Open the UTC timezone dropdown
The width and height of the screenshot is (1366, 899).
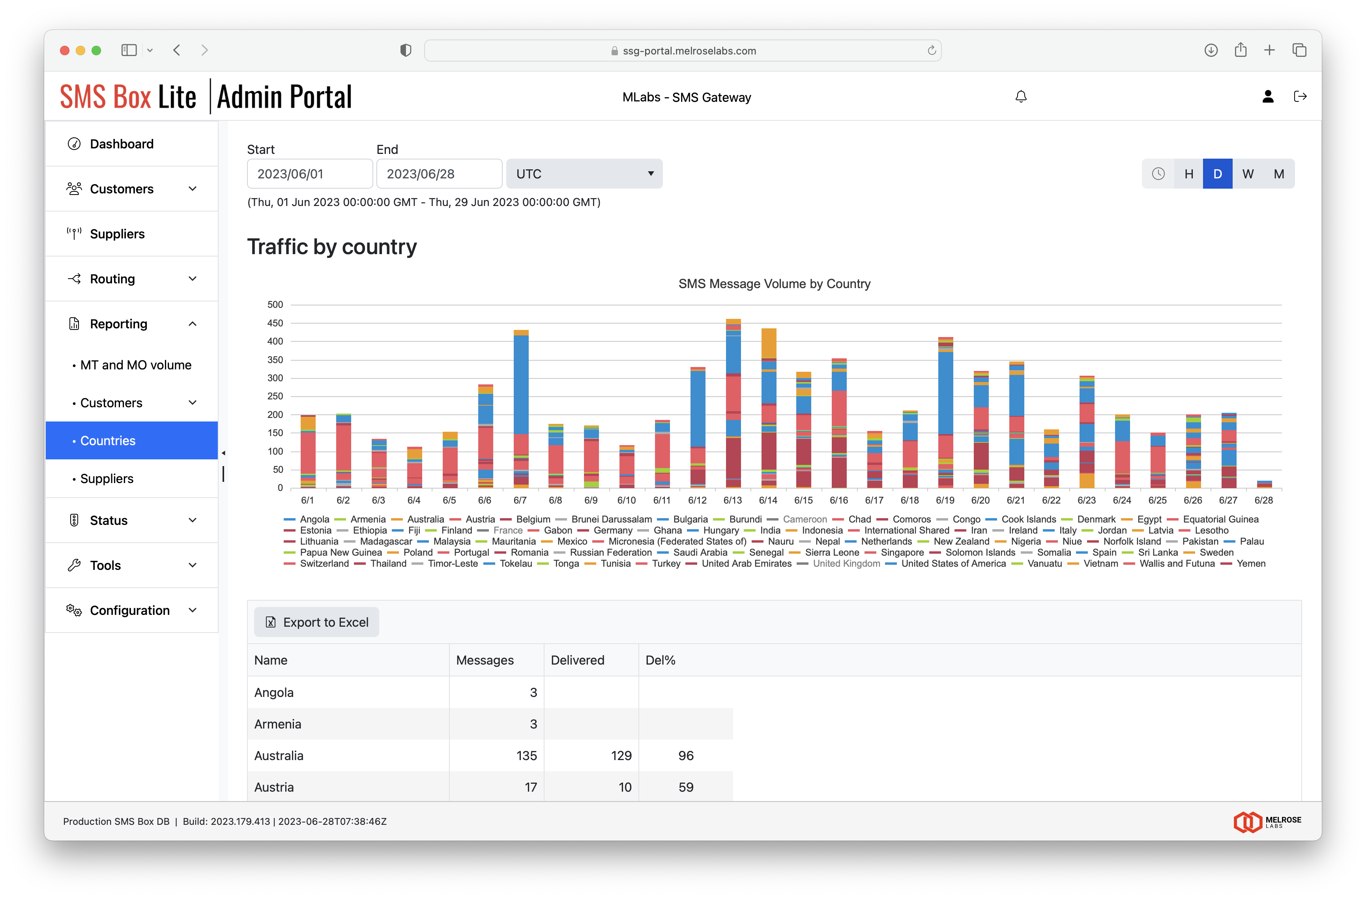[584, 174]
